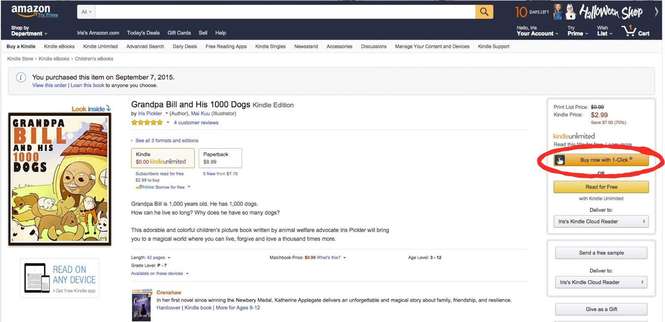This screenshot has width=665, height=322.
Task: Open Daily Deals menu item
Action: [x=185, y=47]
